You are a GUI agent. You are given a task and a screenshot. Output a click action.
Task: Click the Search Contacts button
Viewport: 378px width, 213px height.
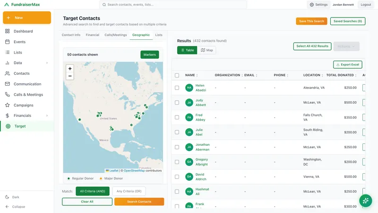tap(139, 202)
